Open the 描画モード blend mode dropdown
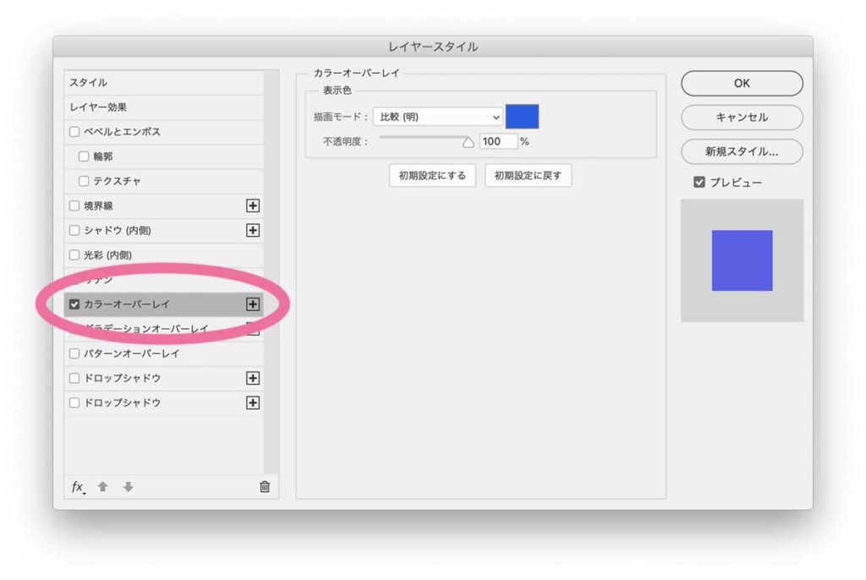This screenshot has width=866, height=580. point(437,117)
